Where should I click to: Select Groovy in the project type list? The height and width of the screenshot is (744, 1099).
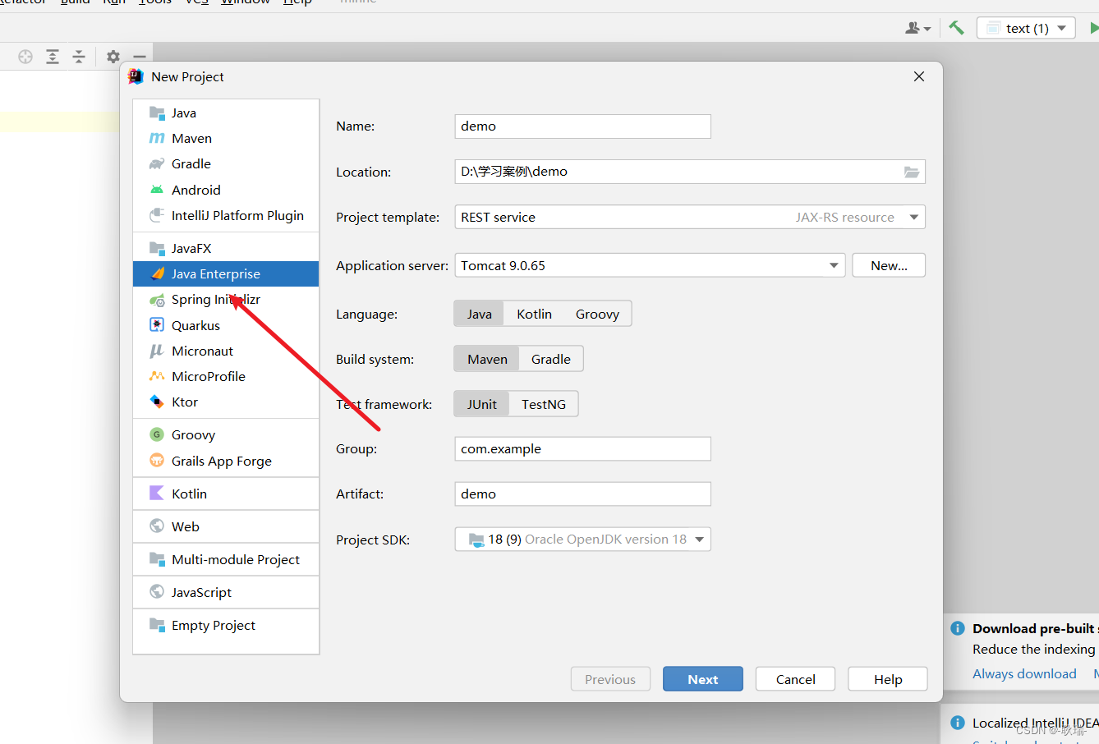point(226,434)
